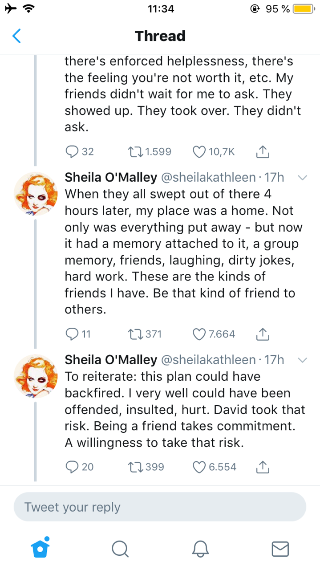Share the tweet with 7.664 likes

pos(263,334)
